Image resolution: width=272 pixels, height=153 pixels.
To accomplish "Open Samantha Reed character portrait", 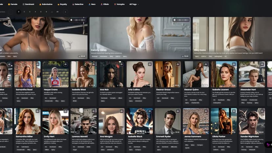I will pyautogui.click(x=27, y=74).
